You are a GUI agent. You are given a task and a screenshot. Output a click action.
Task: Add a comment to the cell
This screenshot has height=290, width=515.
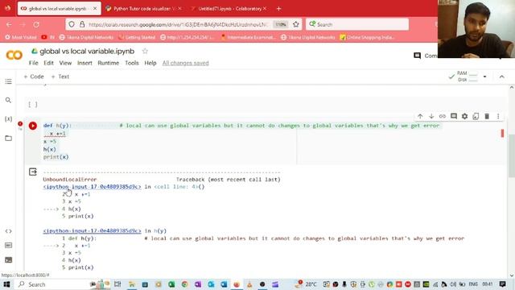pyautogui.click(x=454, y=116)
